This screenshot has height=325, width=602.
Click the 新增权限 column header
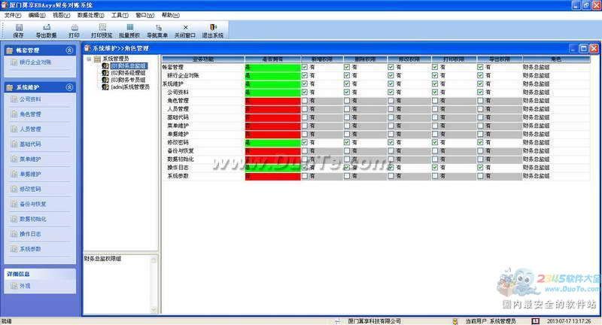point(322,59)
